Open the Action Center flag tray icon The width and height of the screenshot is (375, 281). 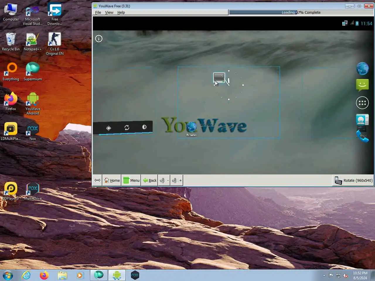coord(331,275)
